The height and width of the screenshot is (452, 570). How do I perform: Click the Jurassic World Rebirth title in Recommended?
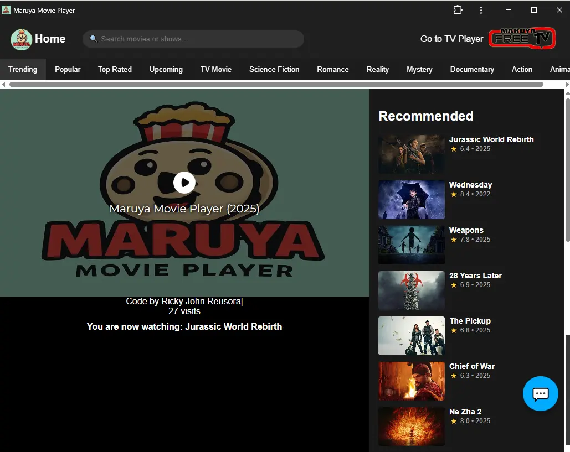[491, 139]
